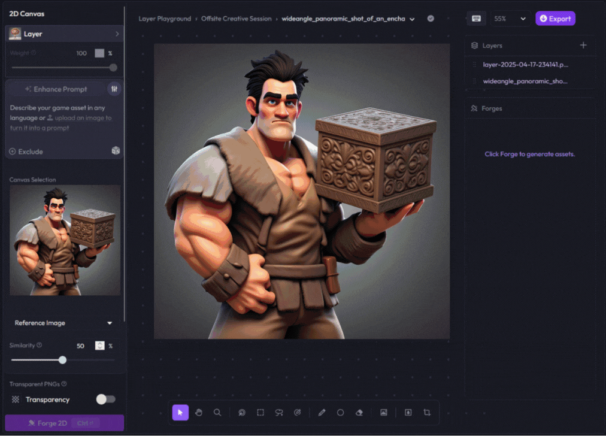Open the 55% zoom level dropdown
The height and width of the screenshot is (436, 606).
click(510, 19)
